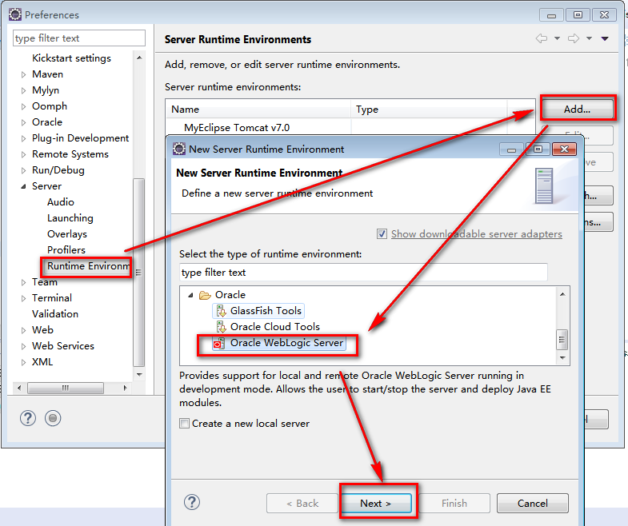
Task: Click the New Server Runtime Environment title icon
Action: click(179, 149)
